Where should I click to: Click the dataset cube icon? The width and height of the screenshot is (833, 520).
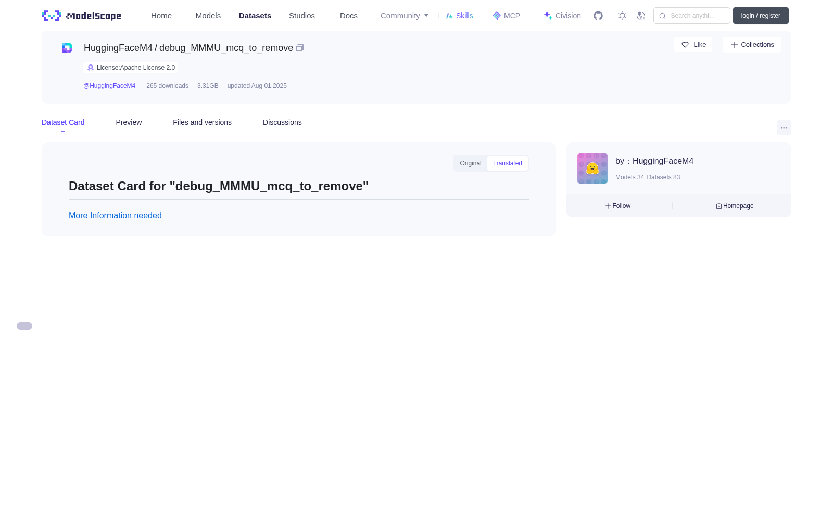[x=67, y=48]
